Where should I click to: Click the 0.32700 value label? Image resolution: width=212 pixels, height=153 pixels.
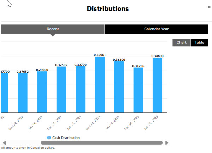81,65
